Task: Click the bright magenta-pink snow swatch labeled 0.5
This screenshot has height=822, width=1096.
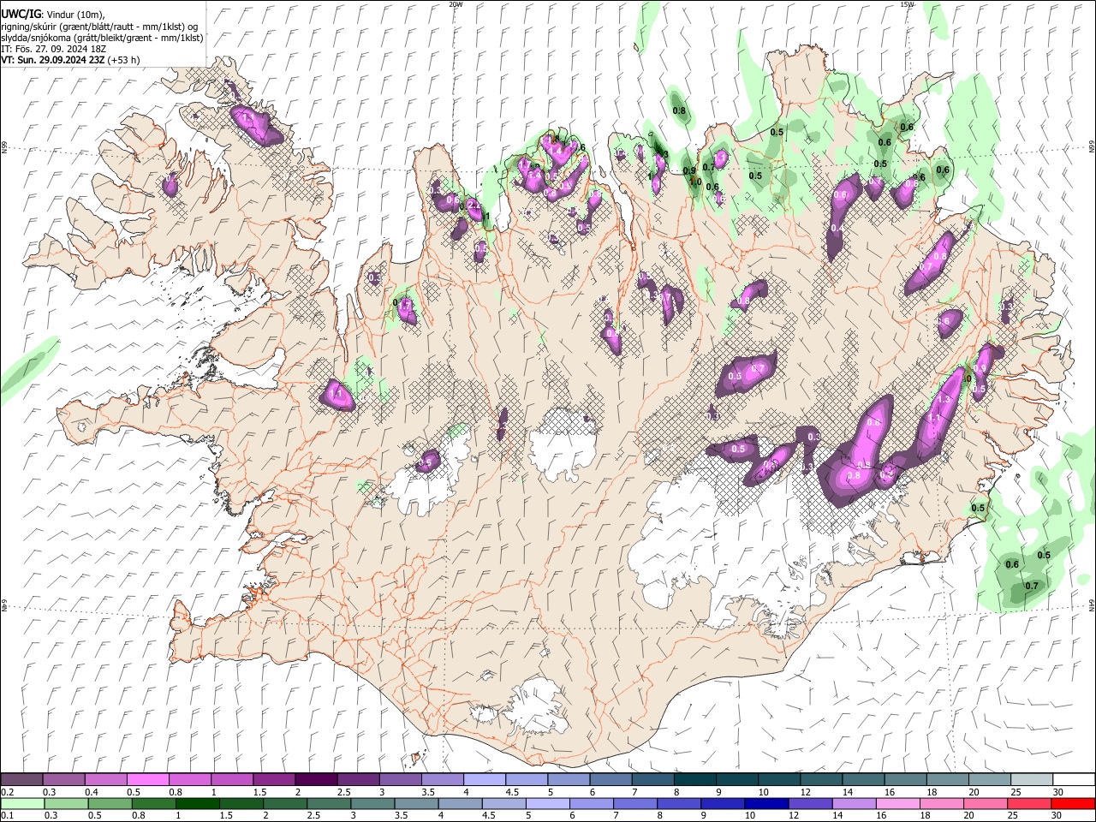Action: pos(147,779)
